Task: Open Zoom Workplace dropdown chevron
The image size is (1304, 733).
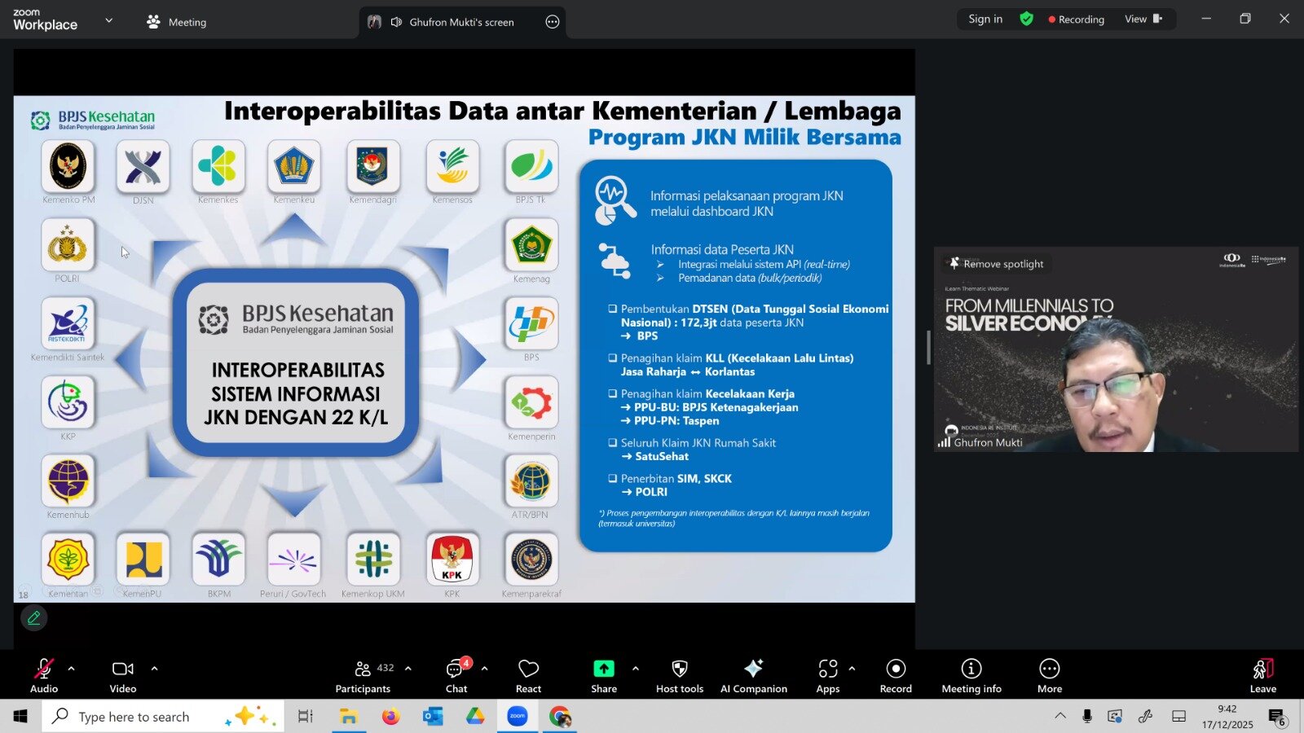Action: tap(109, 20)
